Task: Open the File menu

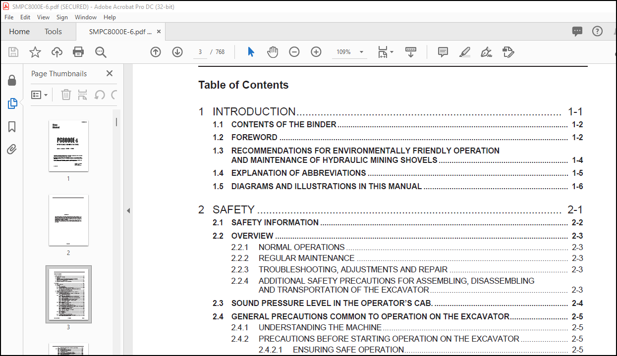Action: click(x=9, y=17)
